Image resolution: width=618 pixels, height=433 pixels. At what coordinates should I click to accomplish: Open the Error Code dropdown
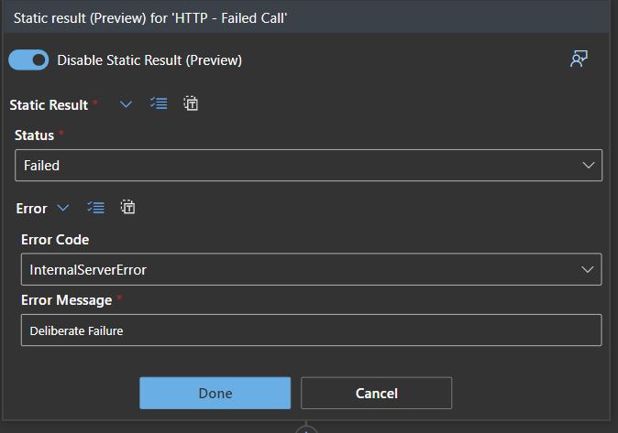coord(311,270)
